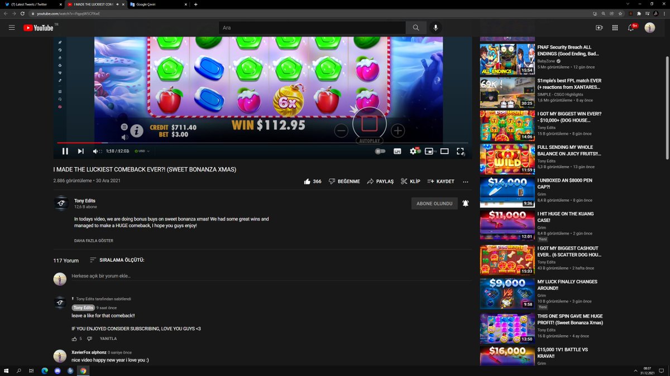
Task: Go to YouTube home via logo
Action: coord(39,27)
